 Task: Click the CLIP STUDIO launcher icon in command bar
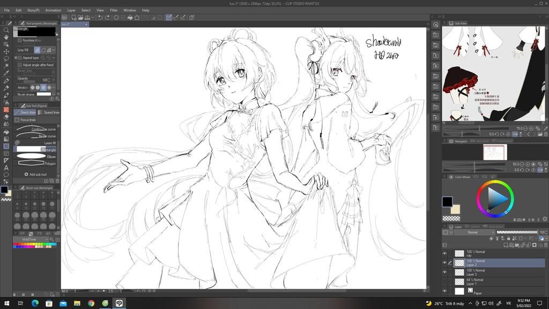(x=64, y=18)
